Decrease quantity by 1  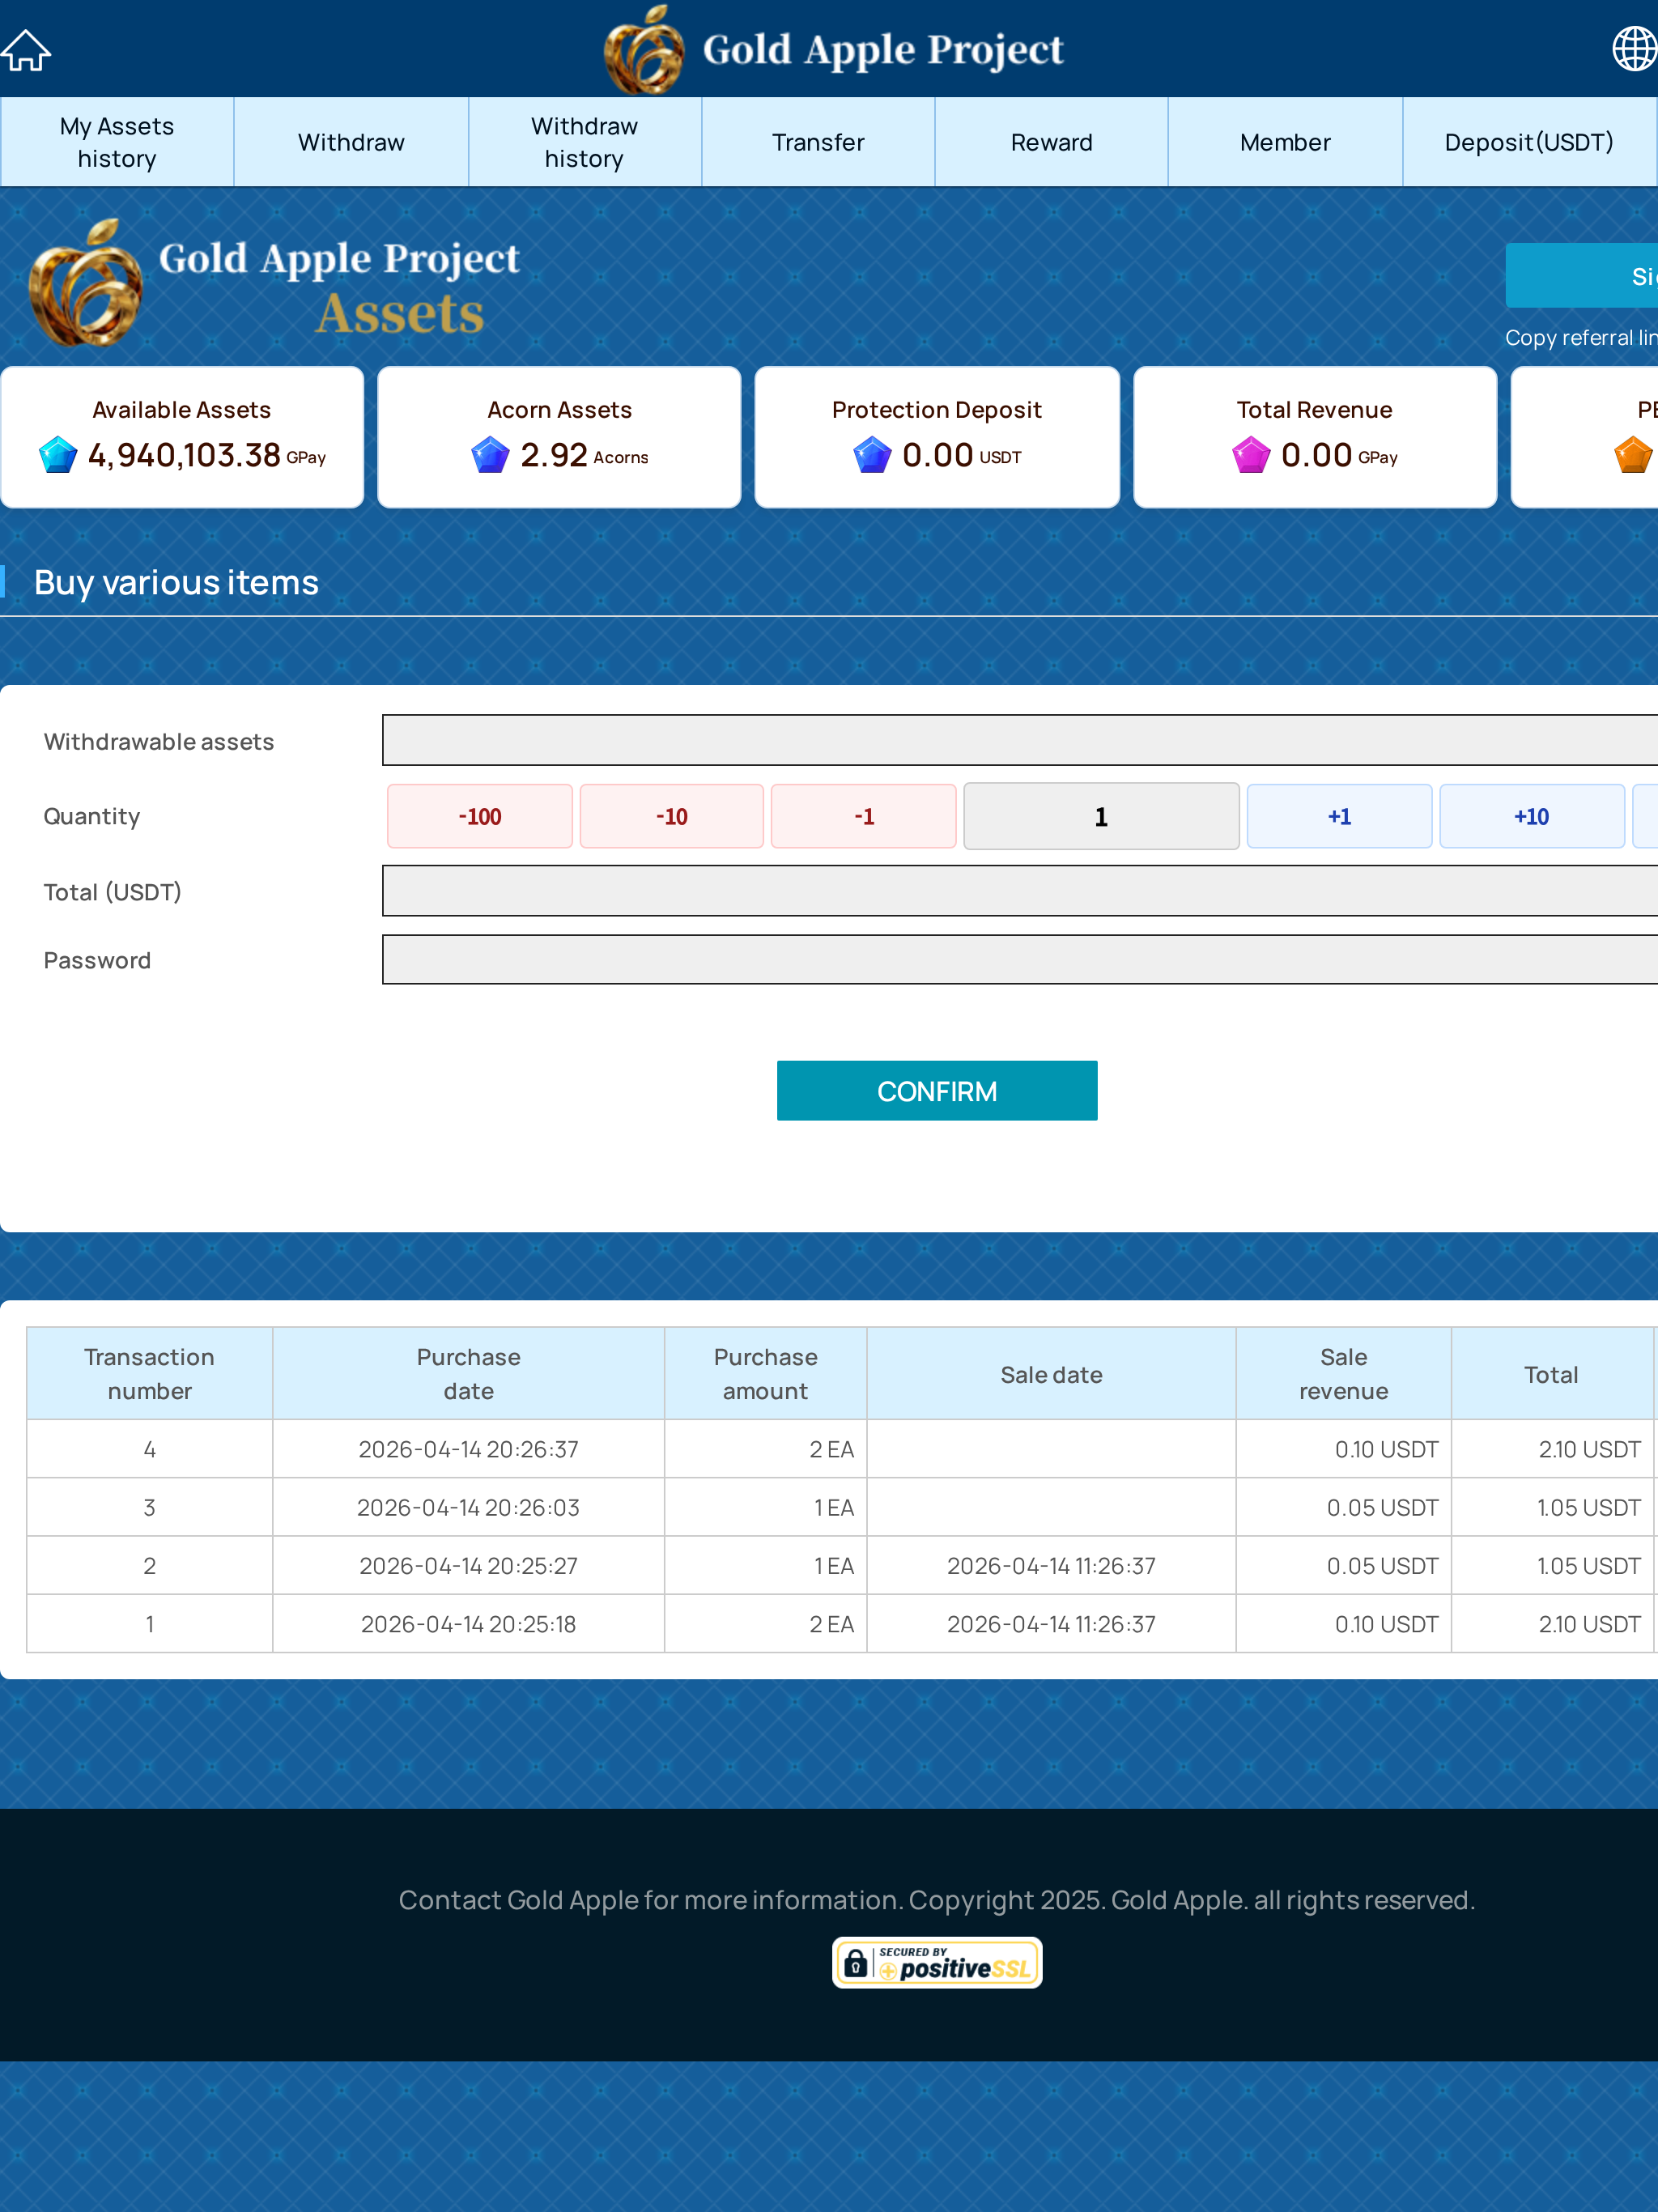tap(863, 816)
